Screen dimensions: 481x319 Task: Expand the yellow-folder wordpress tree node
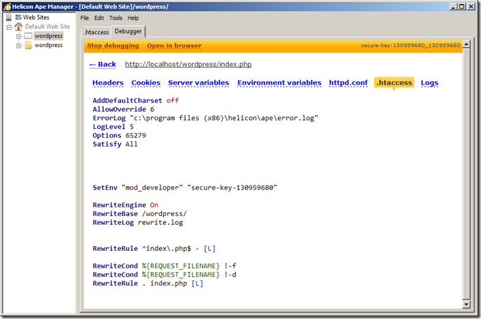click(18, 46)
